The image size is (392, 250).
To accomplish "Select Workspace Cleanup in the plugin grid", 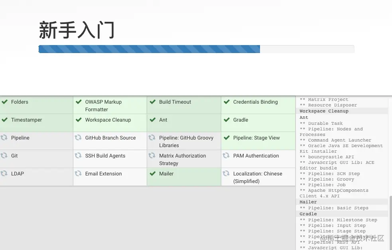I will click(108, 120).
